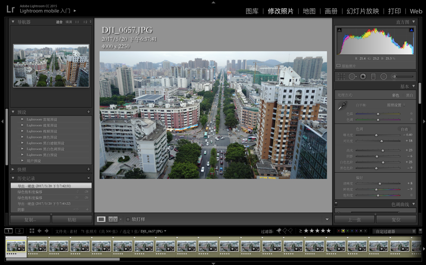
Task: Select the crop overlay tool
Action: [341, 76]
